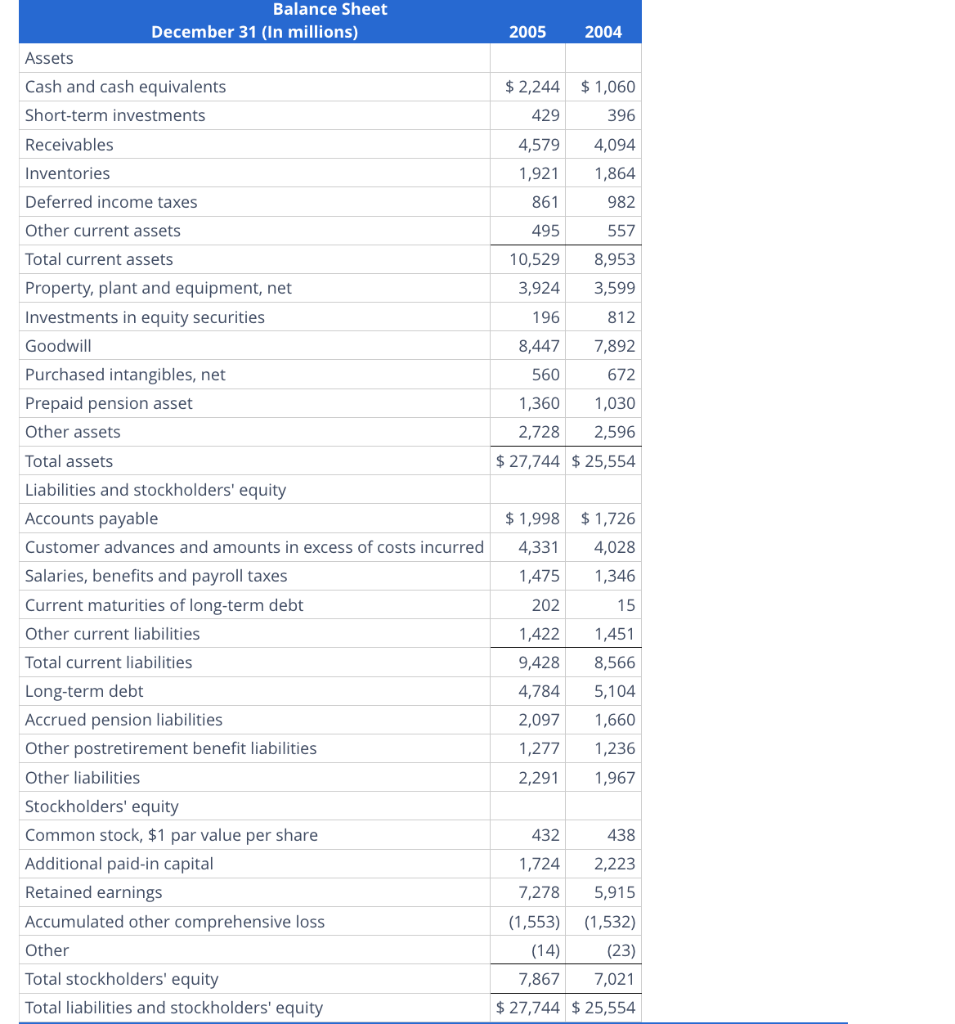Select the 2005 column header

coord(527,32)
